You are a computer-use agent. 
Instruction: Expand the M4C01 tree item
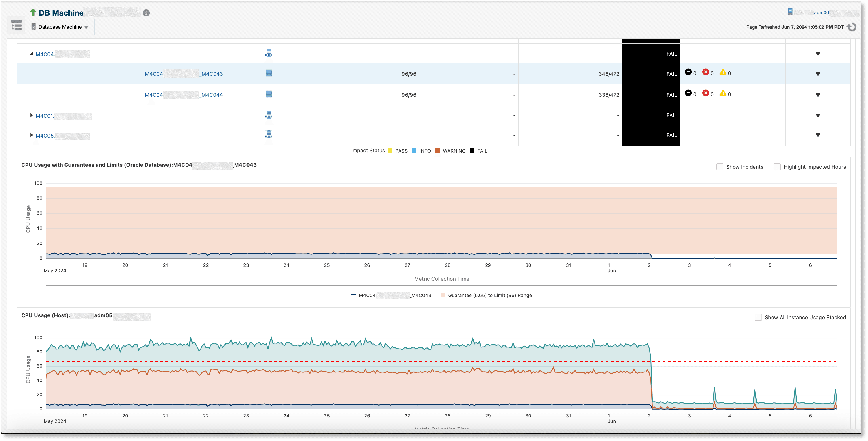pos(31,115)
